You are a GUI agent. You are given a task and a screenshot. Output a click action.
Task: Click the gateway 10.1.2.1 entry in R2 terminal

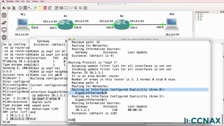82,110
